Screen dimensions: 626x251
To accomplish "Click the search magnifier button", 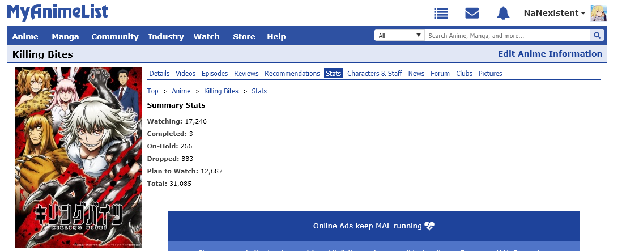I will [597, 36].
